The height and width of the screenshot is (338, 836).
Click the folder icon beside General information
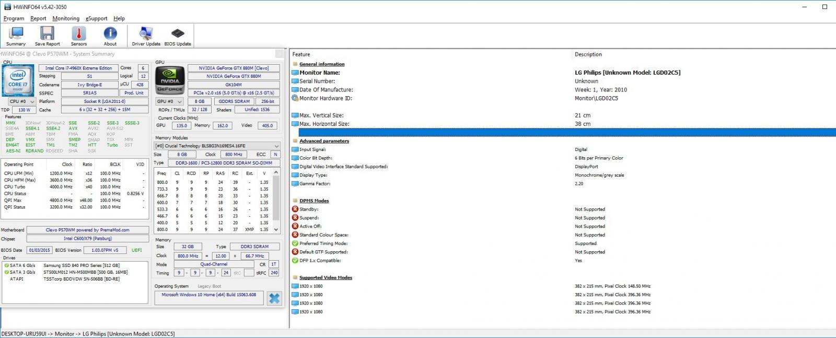pyautogui.click(x=295, y=64)
